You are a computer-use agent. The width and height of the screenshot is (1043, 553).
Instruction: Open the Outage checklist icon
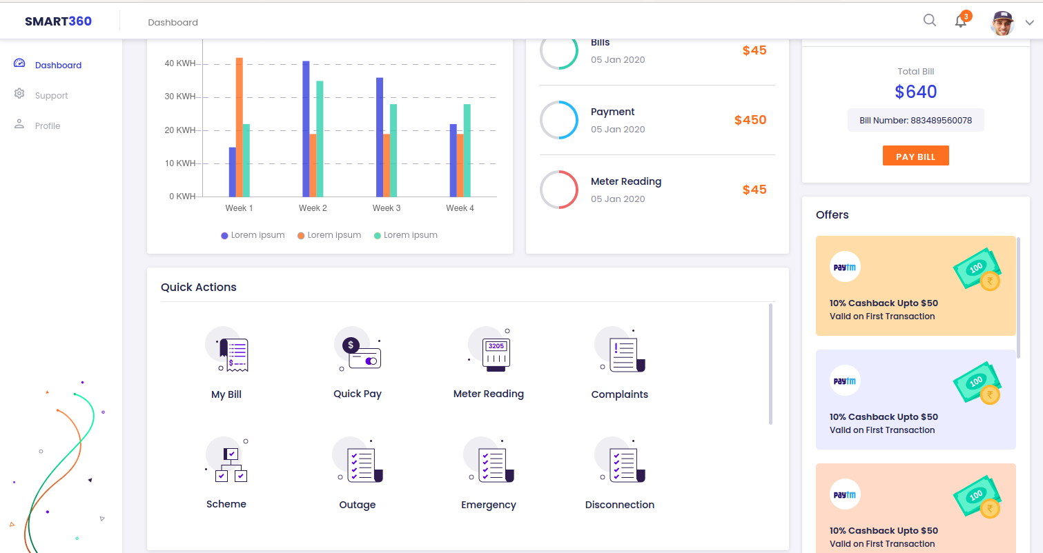tap(358, 460)
